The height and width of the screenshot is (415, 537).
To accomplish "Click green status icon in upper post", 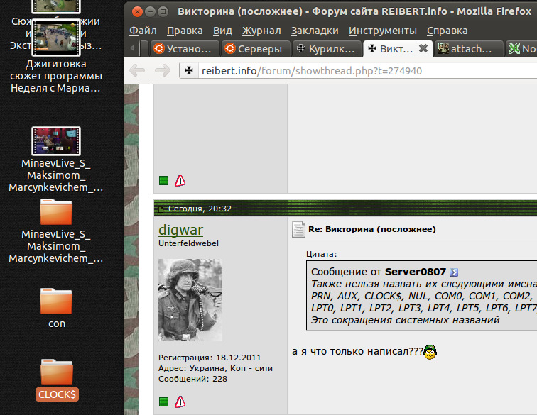I will [163, 181].
